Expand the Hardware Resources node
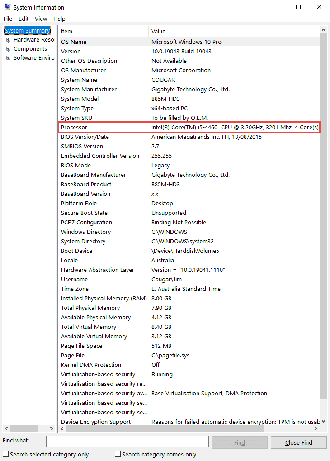The height and width of the screenshot is (461, 330). click(x=8, y=40)
